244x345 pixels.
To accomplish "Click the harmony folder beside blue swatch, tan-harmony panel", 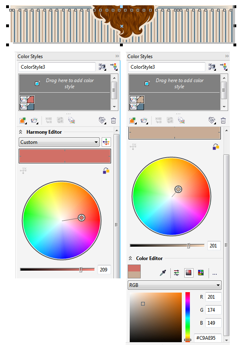I will (x=133, y=107).
